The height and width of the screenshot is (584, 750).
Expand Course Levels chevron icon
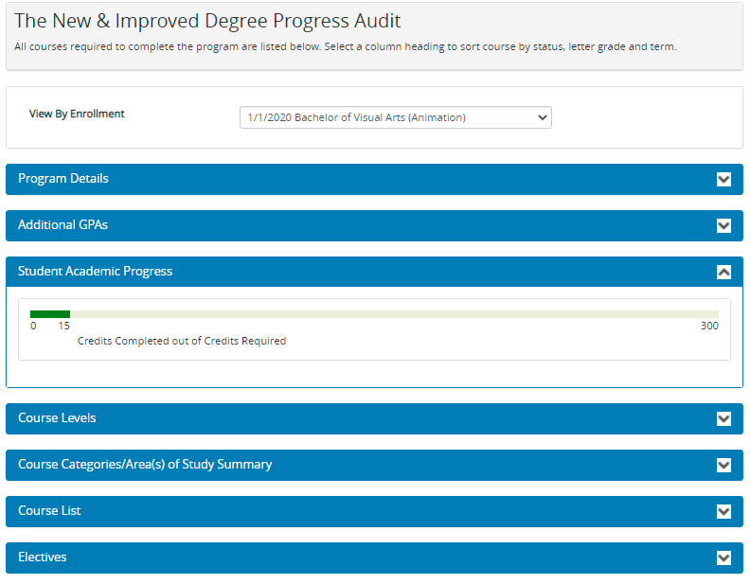click(723, 418)
